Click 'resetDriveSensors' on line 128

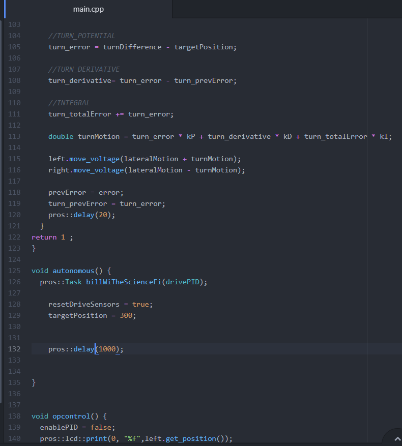[83, 304]
